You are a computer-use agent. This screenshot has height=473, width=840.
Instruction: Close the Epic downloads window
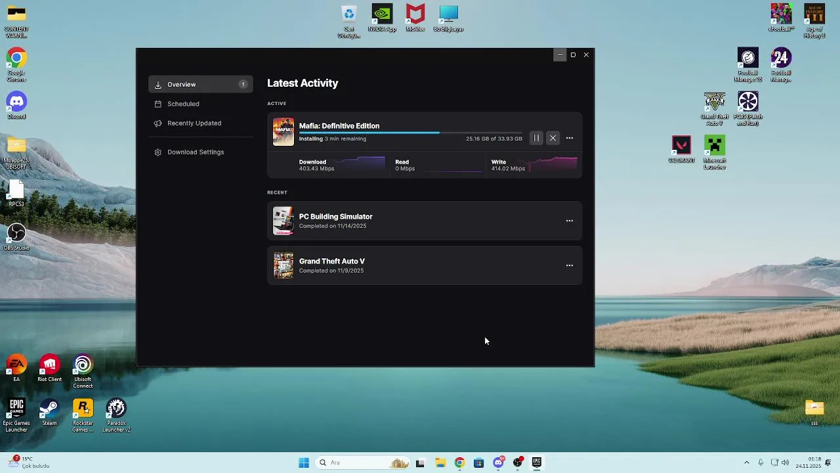pos(586,55)
